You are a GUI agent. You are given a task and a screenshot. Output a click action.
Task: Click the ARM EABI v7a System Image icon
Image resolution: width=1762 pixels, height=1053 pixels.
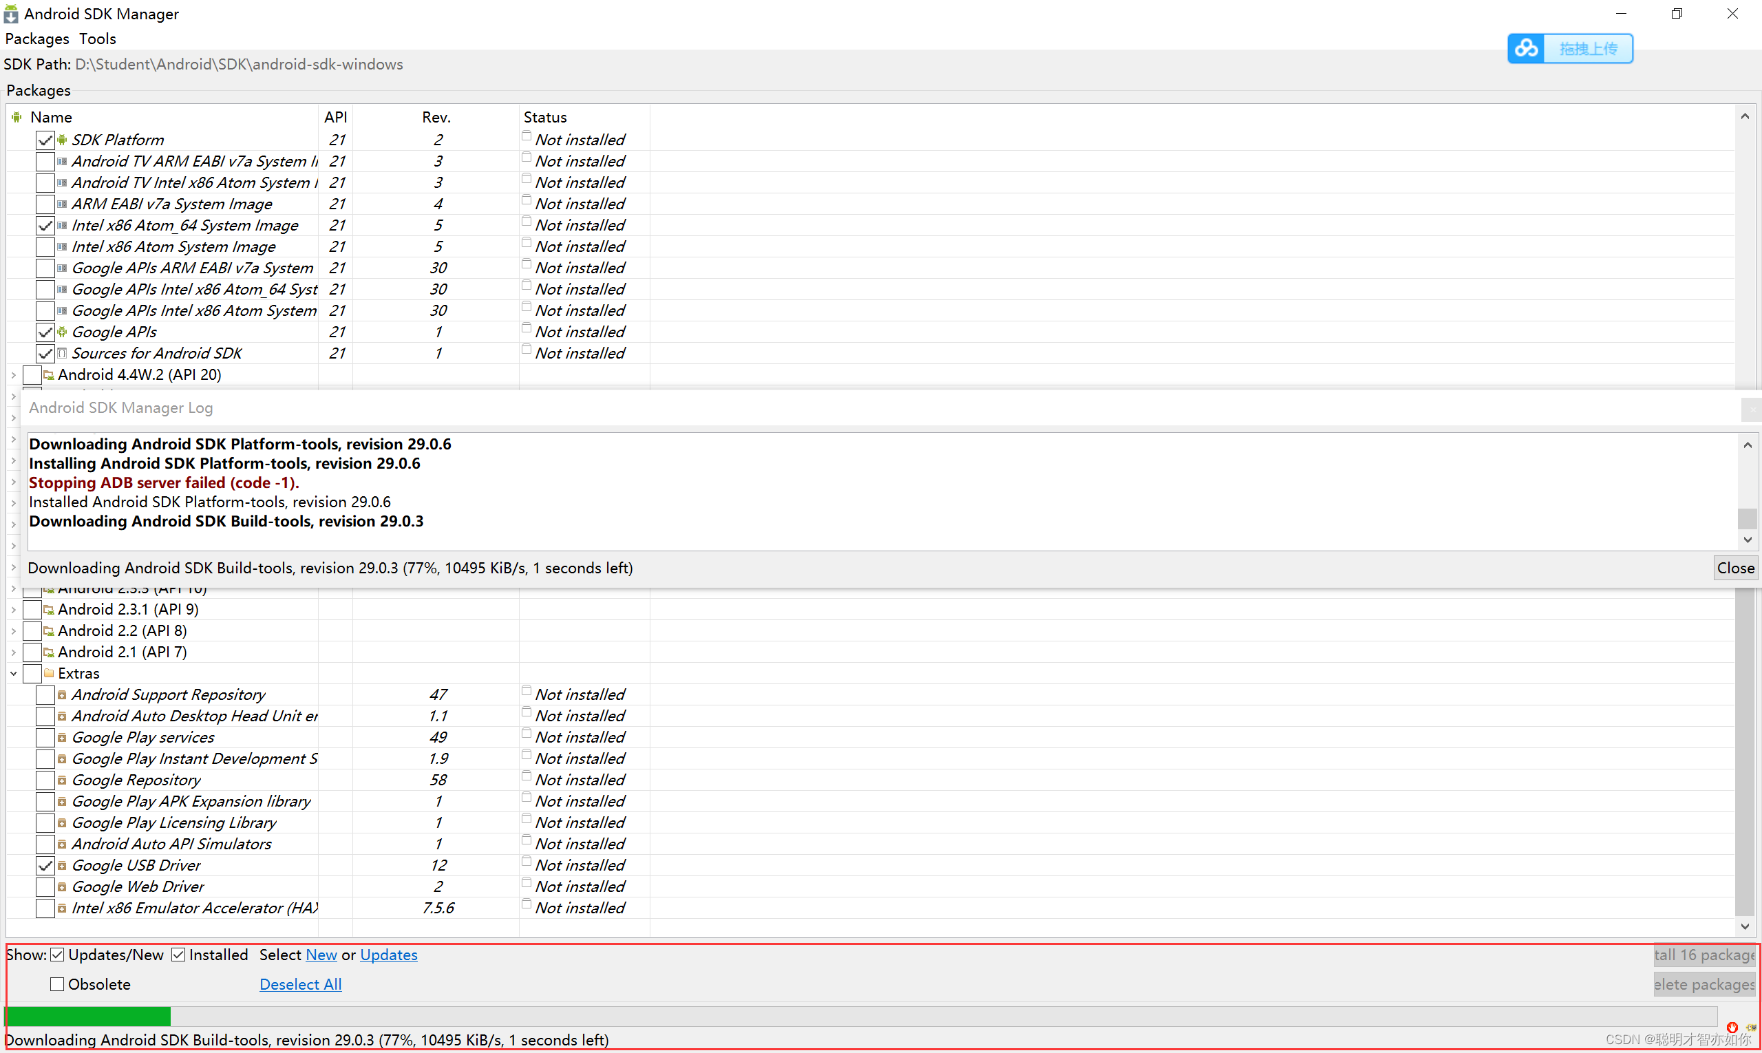[63, 204]
